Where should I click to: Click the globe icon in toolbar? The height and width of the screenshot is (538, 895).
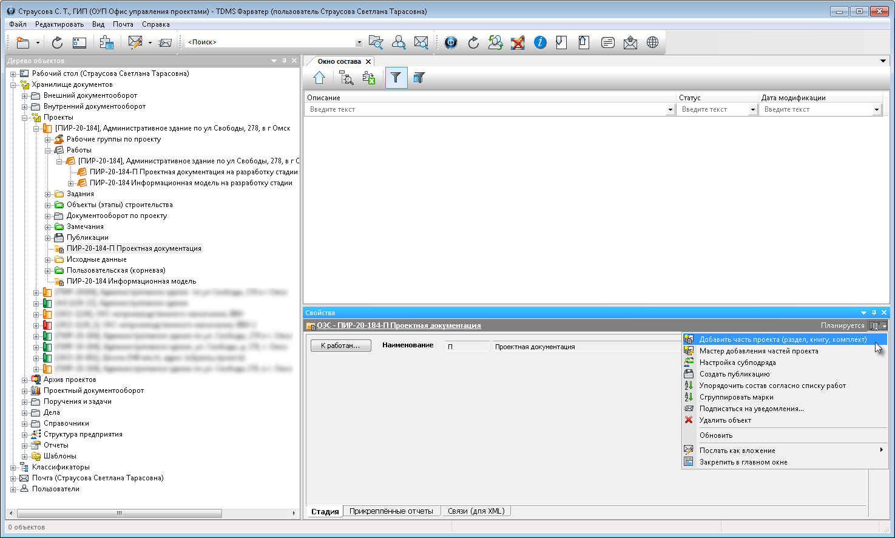pyautogui.click(x=652, y=43)
